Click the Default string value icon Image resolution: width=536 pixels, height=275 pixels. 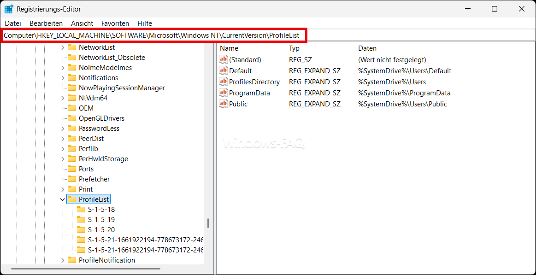tap(223, 71)
